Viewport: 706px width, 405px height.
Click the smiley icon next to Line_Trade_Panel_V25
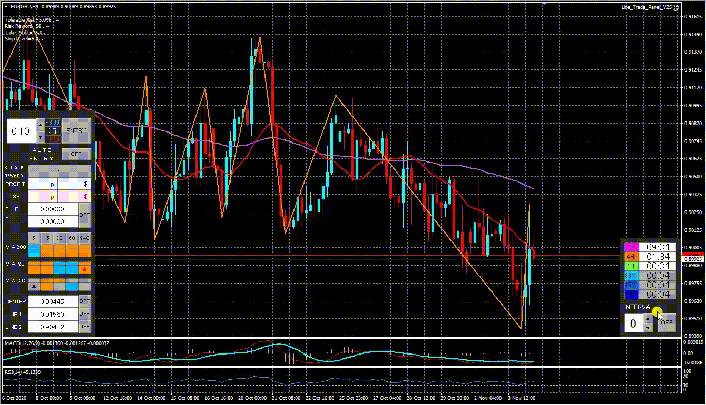click(x=675, y=7)
